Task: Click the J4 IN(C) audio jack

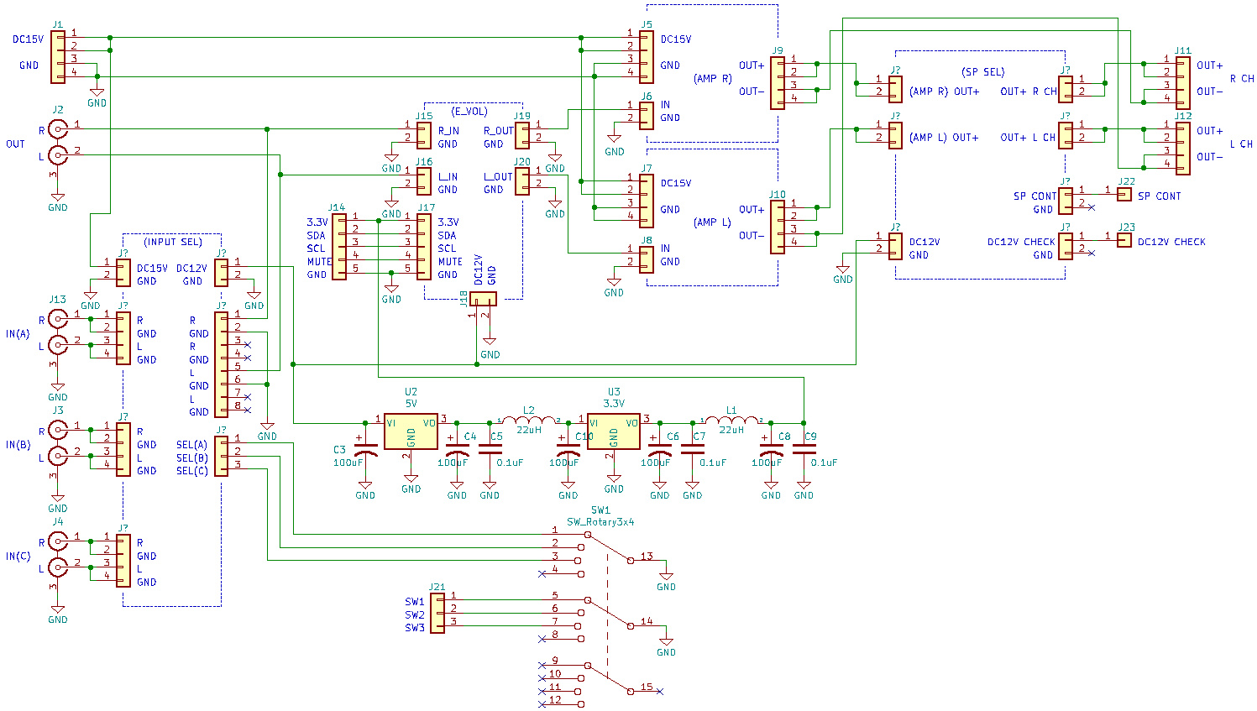Action: (57, 555)
